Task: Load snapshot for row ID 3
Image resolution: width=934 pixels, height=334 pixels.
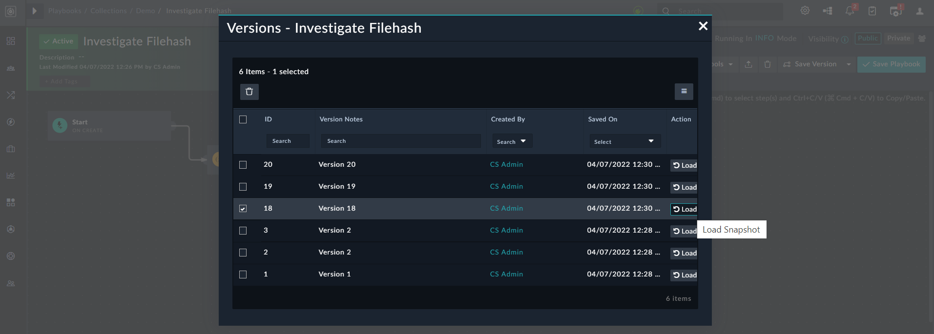Action: [x=684, y=231]
